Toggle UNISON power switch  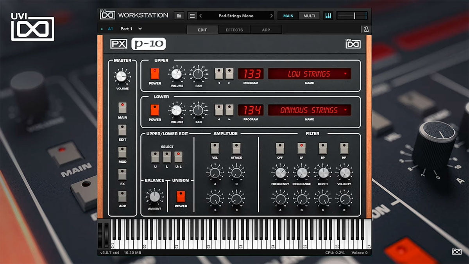pos(181,197)
